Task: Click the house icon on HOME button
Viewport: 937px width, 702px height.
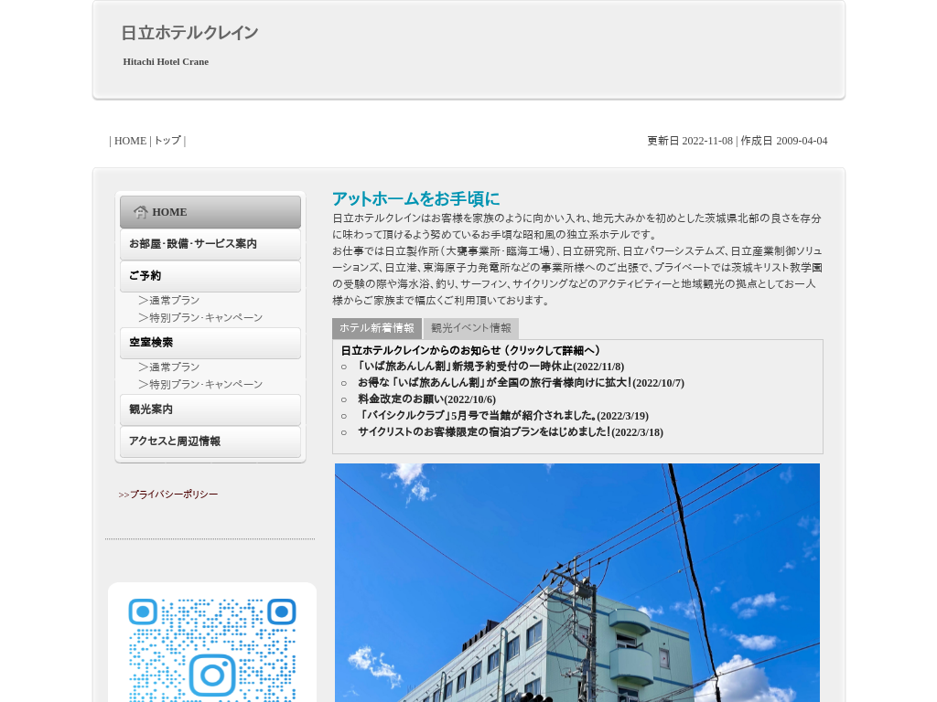Action: (140, 212)
